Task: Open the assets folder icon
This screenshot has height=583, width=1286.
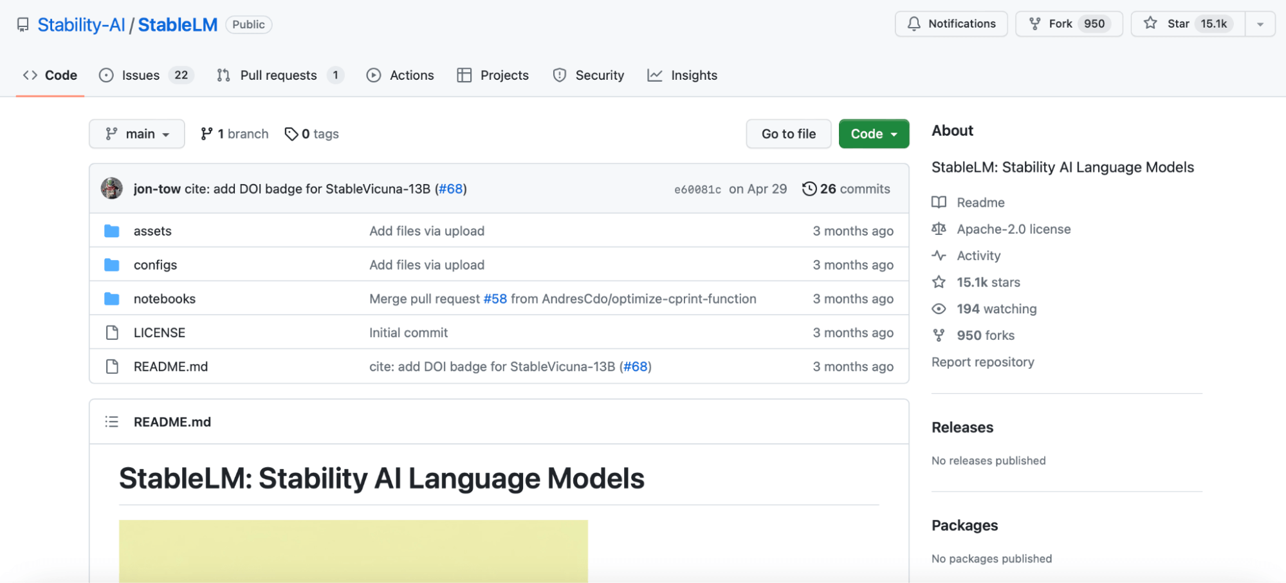Action: (x=111, y=230)
